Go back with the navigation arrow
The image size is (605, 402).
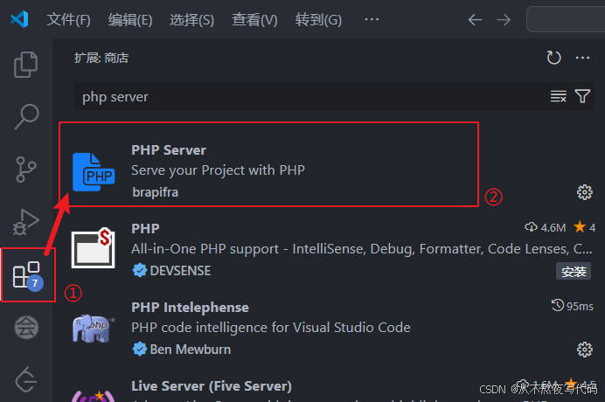tap(475, 19)
